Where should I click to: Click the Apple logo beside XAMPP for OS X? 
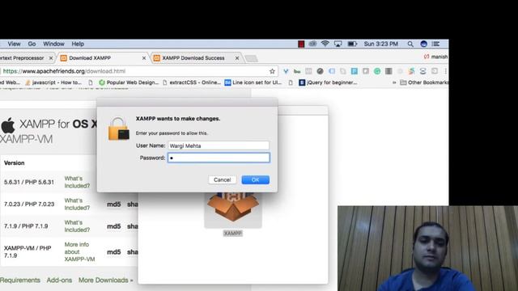pos(8,126)
